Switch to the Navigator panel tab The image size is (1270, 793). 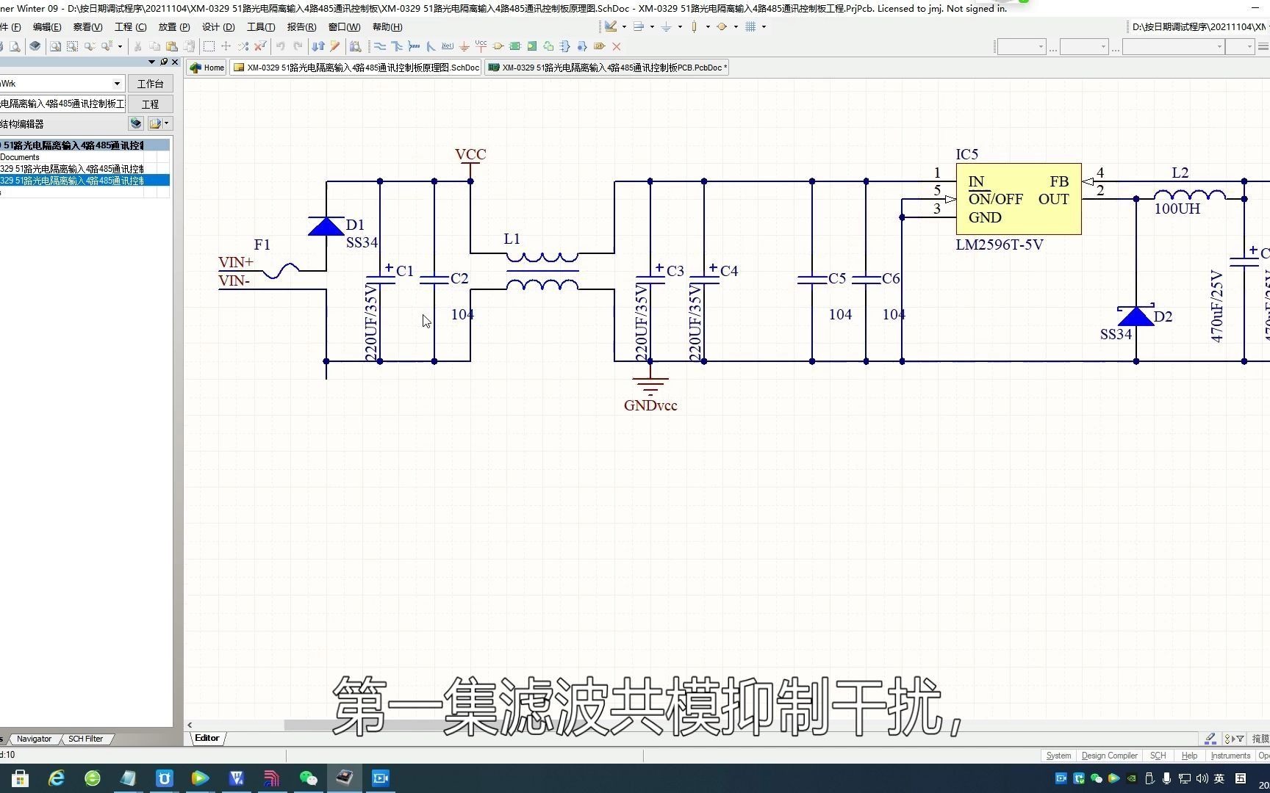(x=34, y=739)
